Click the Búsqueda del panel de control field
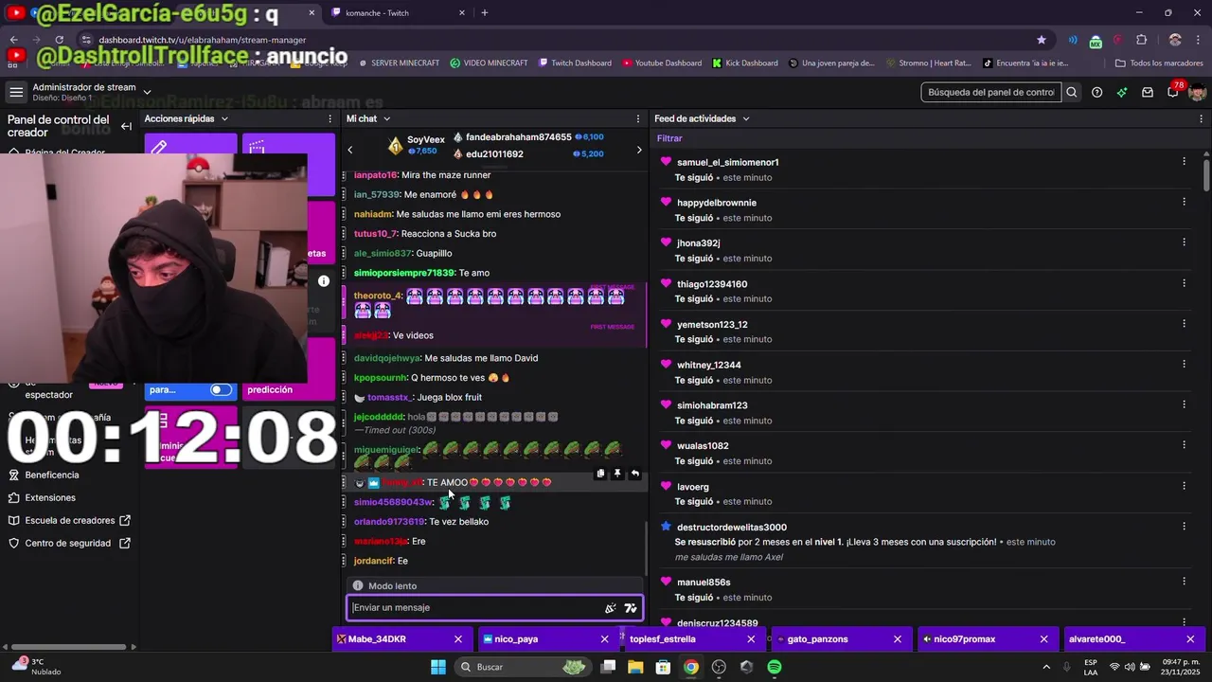This screenshot has width=1212, height=682. tap(990, 92)
